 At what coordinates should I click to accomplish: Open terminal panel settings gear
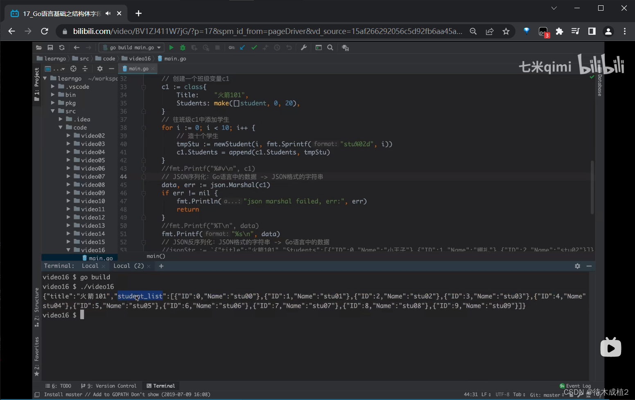click(577, 266)
